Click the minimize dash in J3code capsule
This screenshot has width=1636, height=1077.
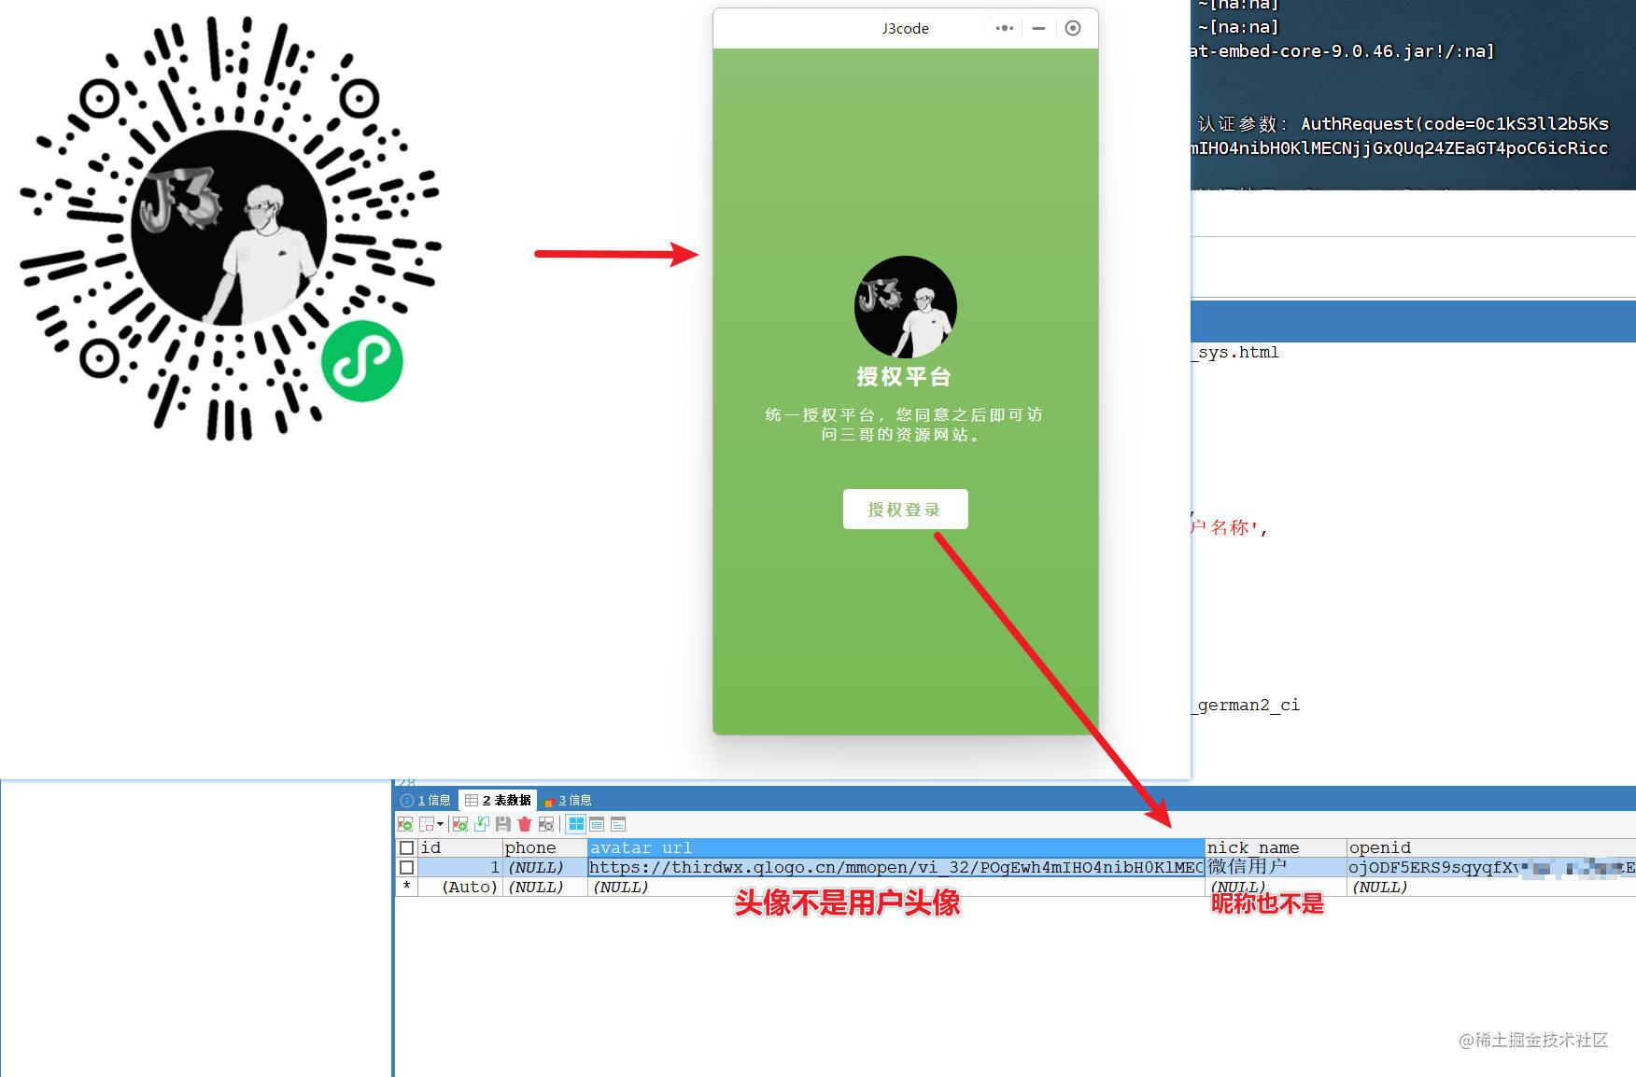tap(1038, 28)
